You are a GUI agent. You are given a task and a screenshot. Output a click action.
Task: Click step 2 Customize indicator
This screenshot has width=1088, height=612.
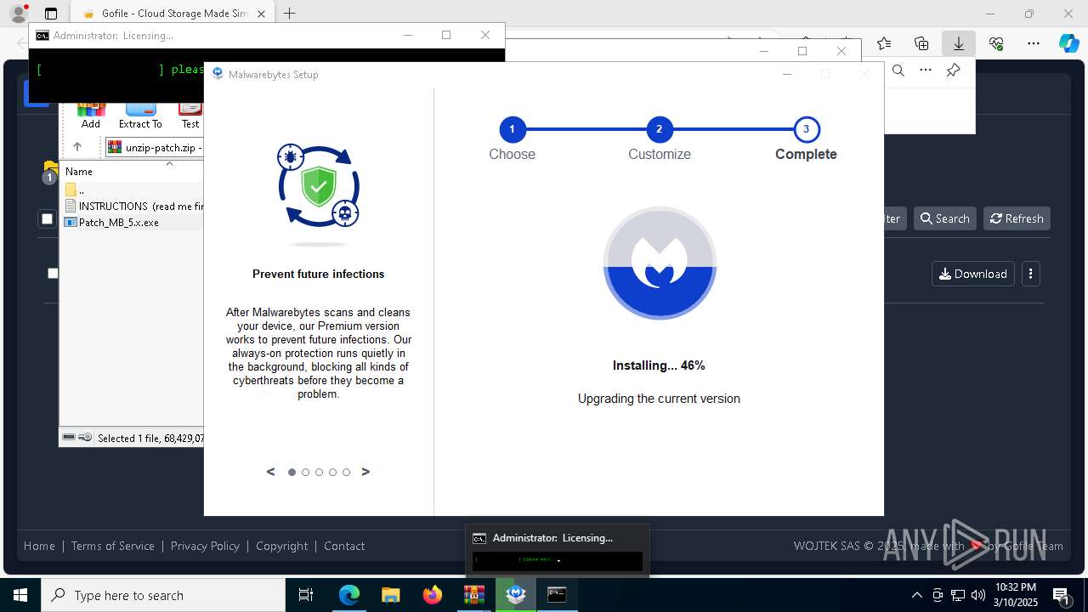click(x=659, y=129)
